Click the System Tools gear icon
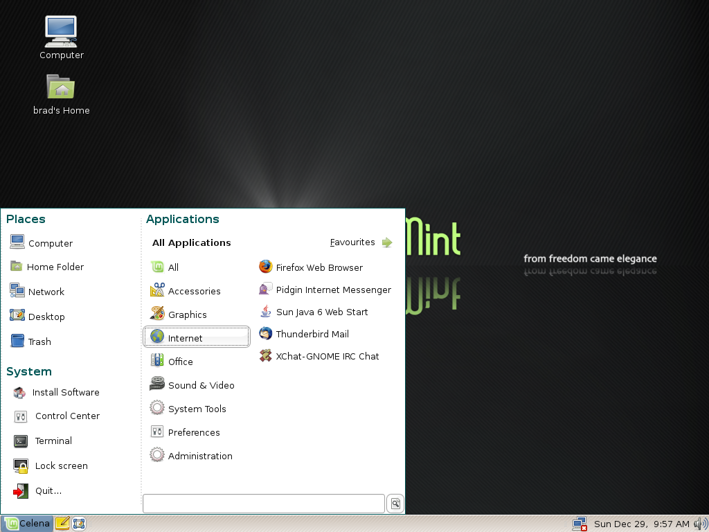The image size is (709, 532). [x=157, y=407]
